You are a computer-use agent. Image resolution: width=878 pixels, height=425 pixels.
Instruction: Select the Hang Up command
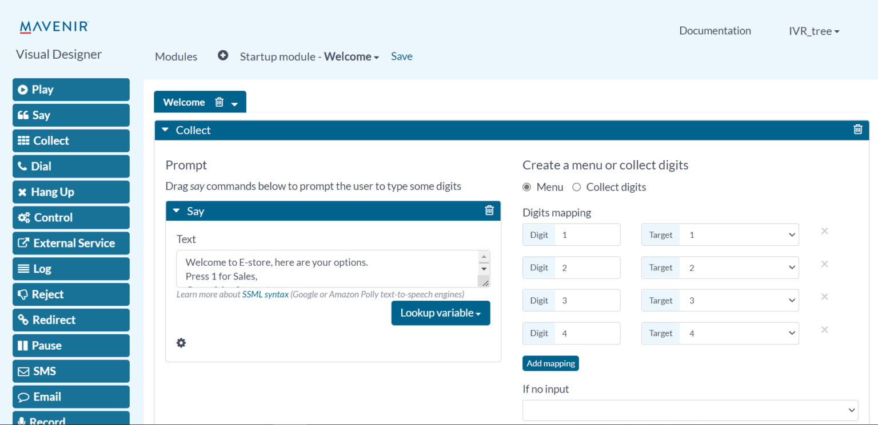71,192
